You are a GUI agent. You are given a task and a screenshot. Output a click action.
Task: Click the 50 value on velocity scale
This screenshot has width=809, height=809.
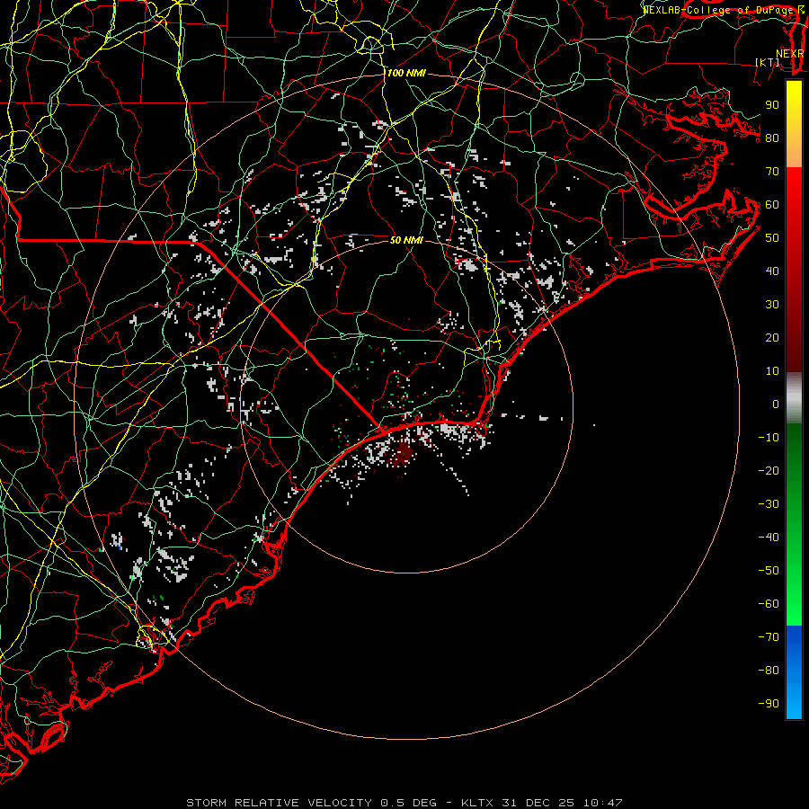pos(772,238)
